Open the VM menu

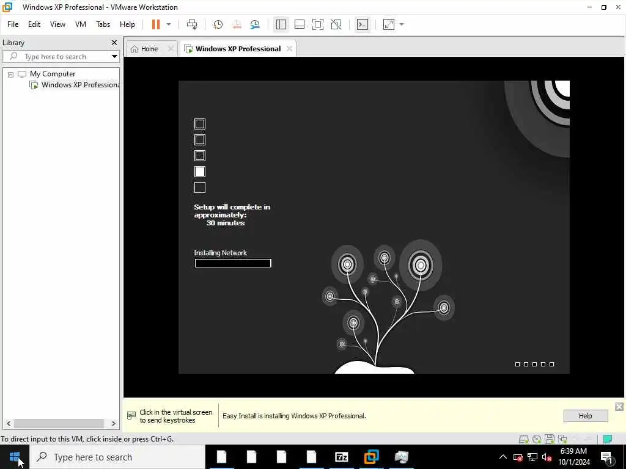click(x=81, y=24)
